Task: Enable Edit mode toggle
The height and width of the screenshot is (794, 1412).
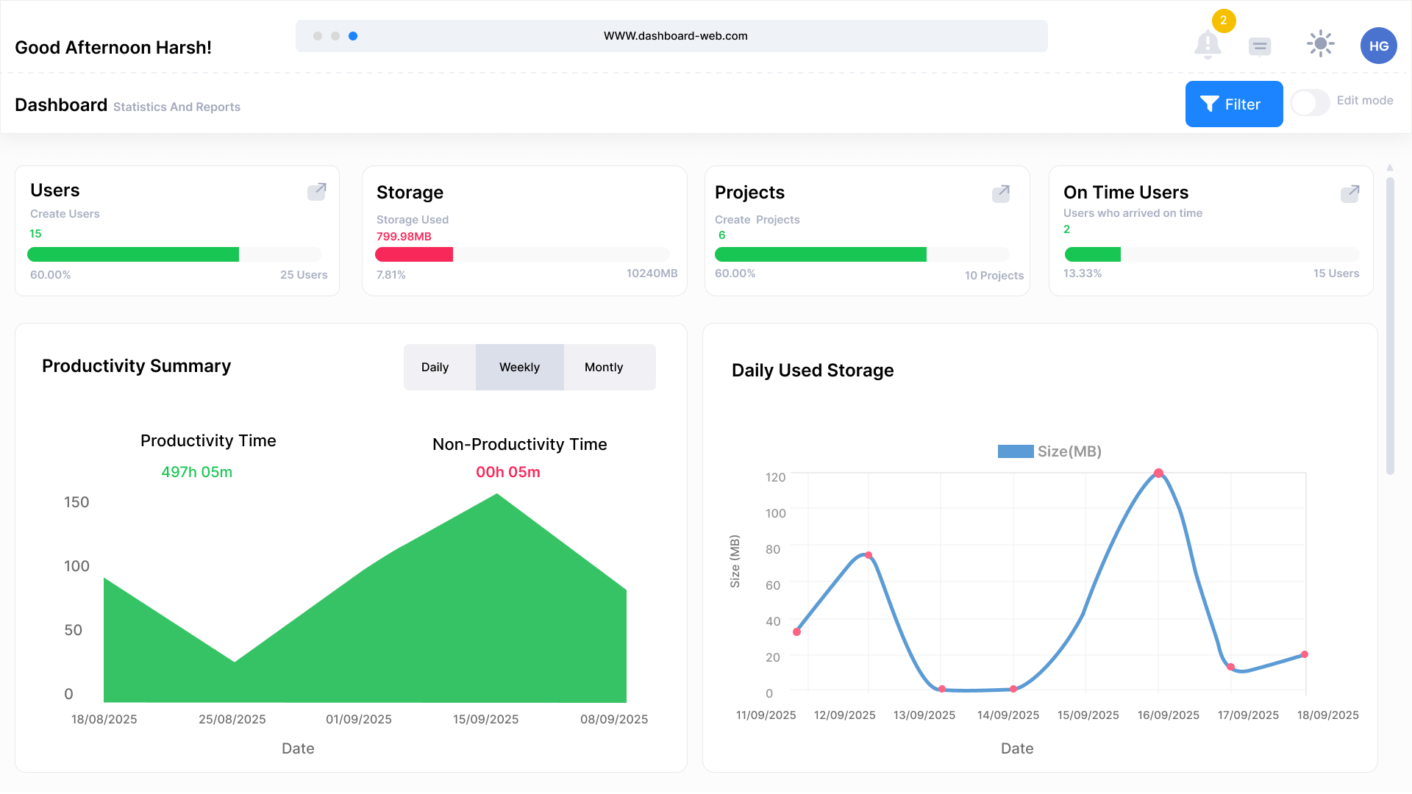Action: (x=1309, y=104)
